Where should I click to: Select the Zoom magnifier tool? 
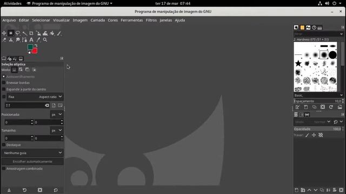click(45, 40)
